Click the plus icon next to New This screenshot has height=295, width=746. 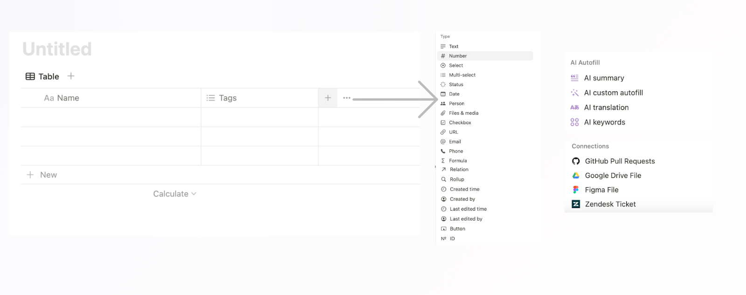tap(30, 175)
